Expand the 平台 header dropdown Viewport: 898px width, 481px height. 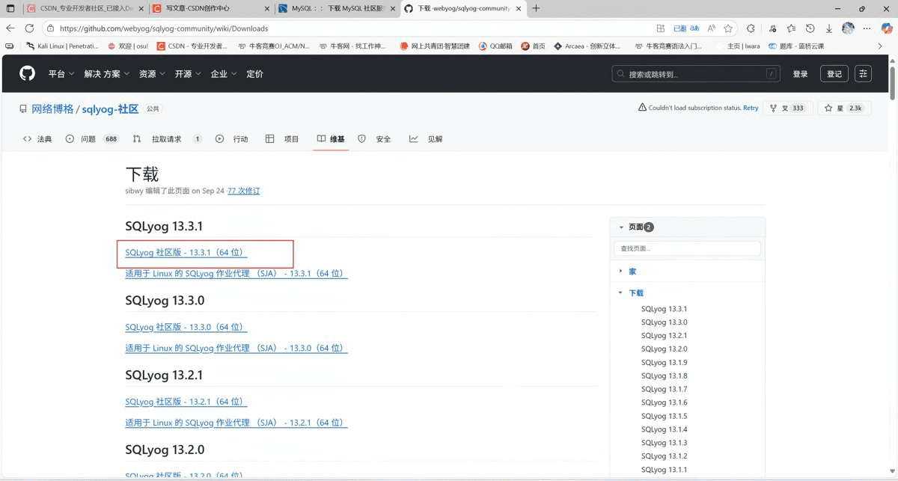61,74
